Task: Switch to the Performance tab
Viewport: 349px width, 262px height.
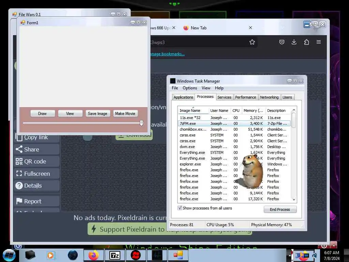Action: pyautogui.click(x=245, y=97)
